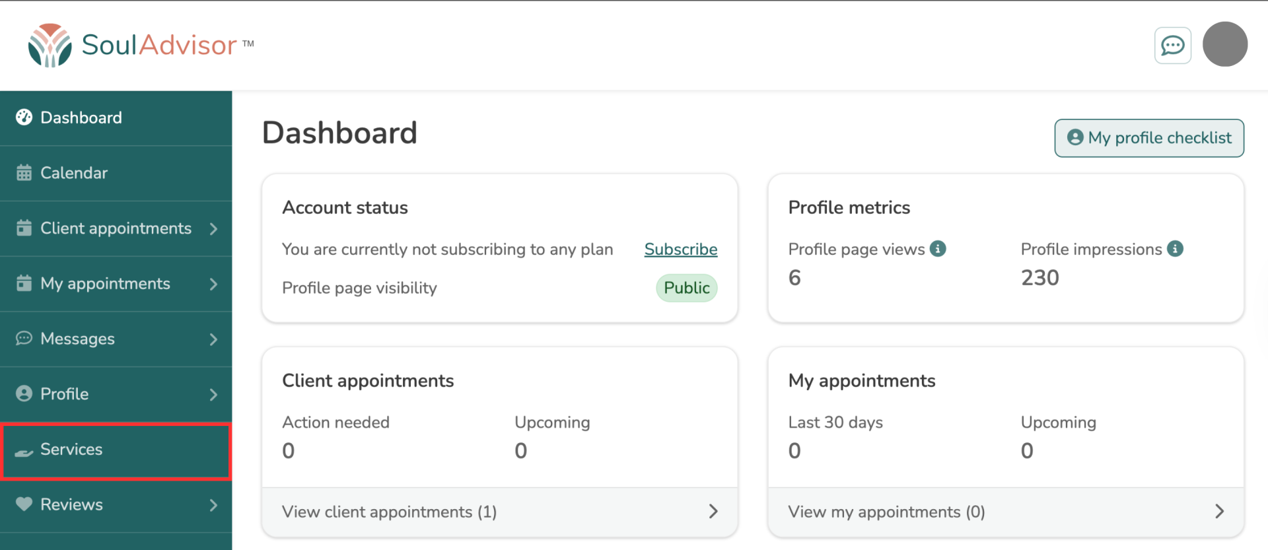The width and height of the screenshot is (1268, 550).
Task: Open Calendar from the sidebar menu
Action: pos(74,173)
